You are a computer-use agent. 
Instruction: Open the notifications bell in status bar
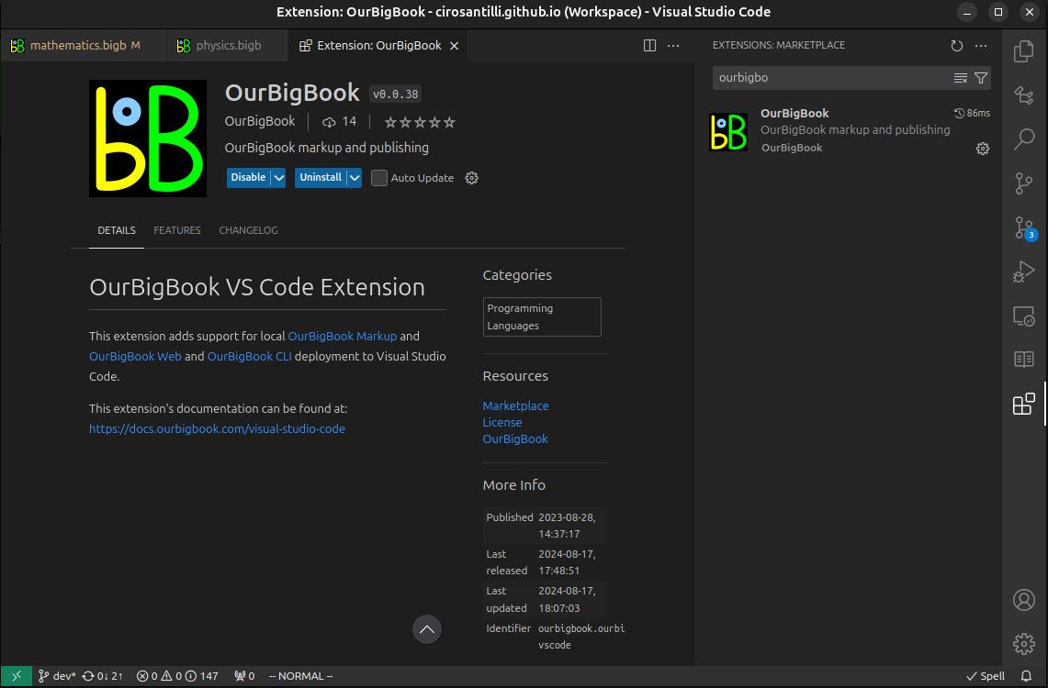1026,676
